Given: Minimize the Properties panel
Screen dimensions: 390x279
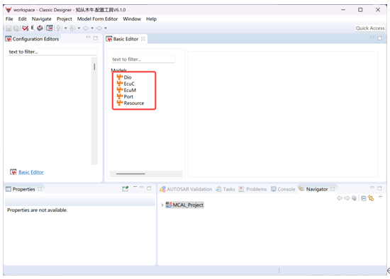Looking at the screenshot, I should click(142, 188).
